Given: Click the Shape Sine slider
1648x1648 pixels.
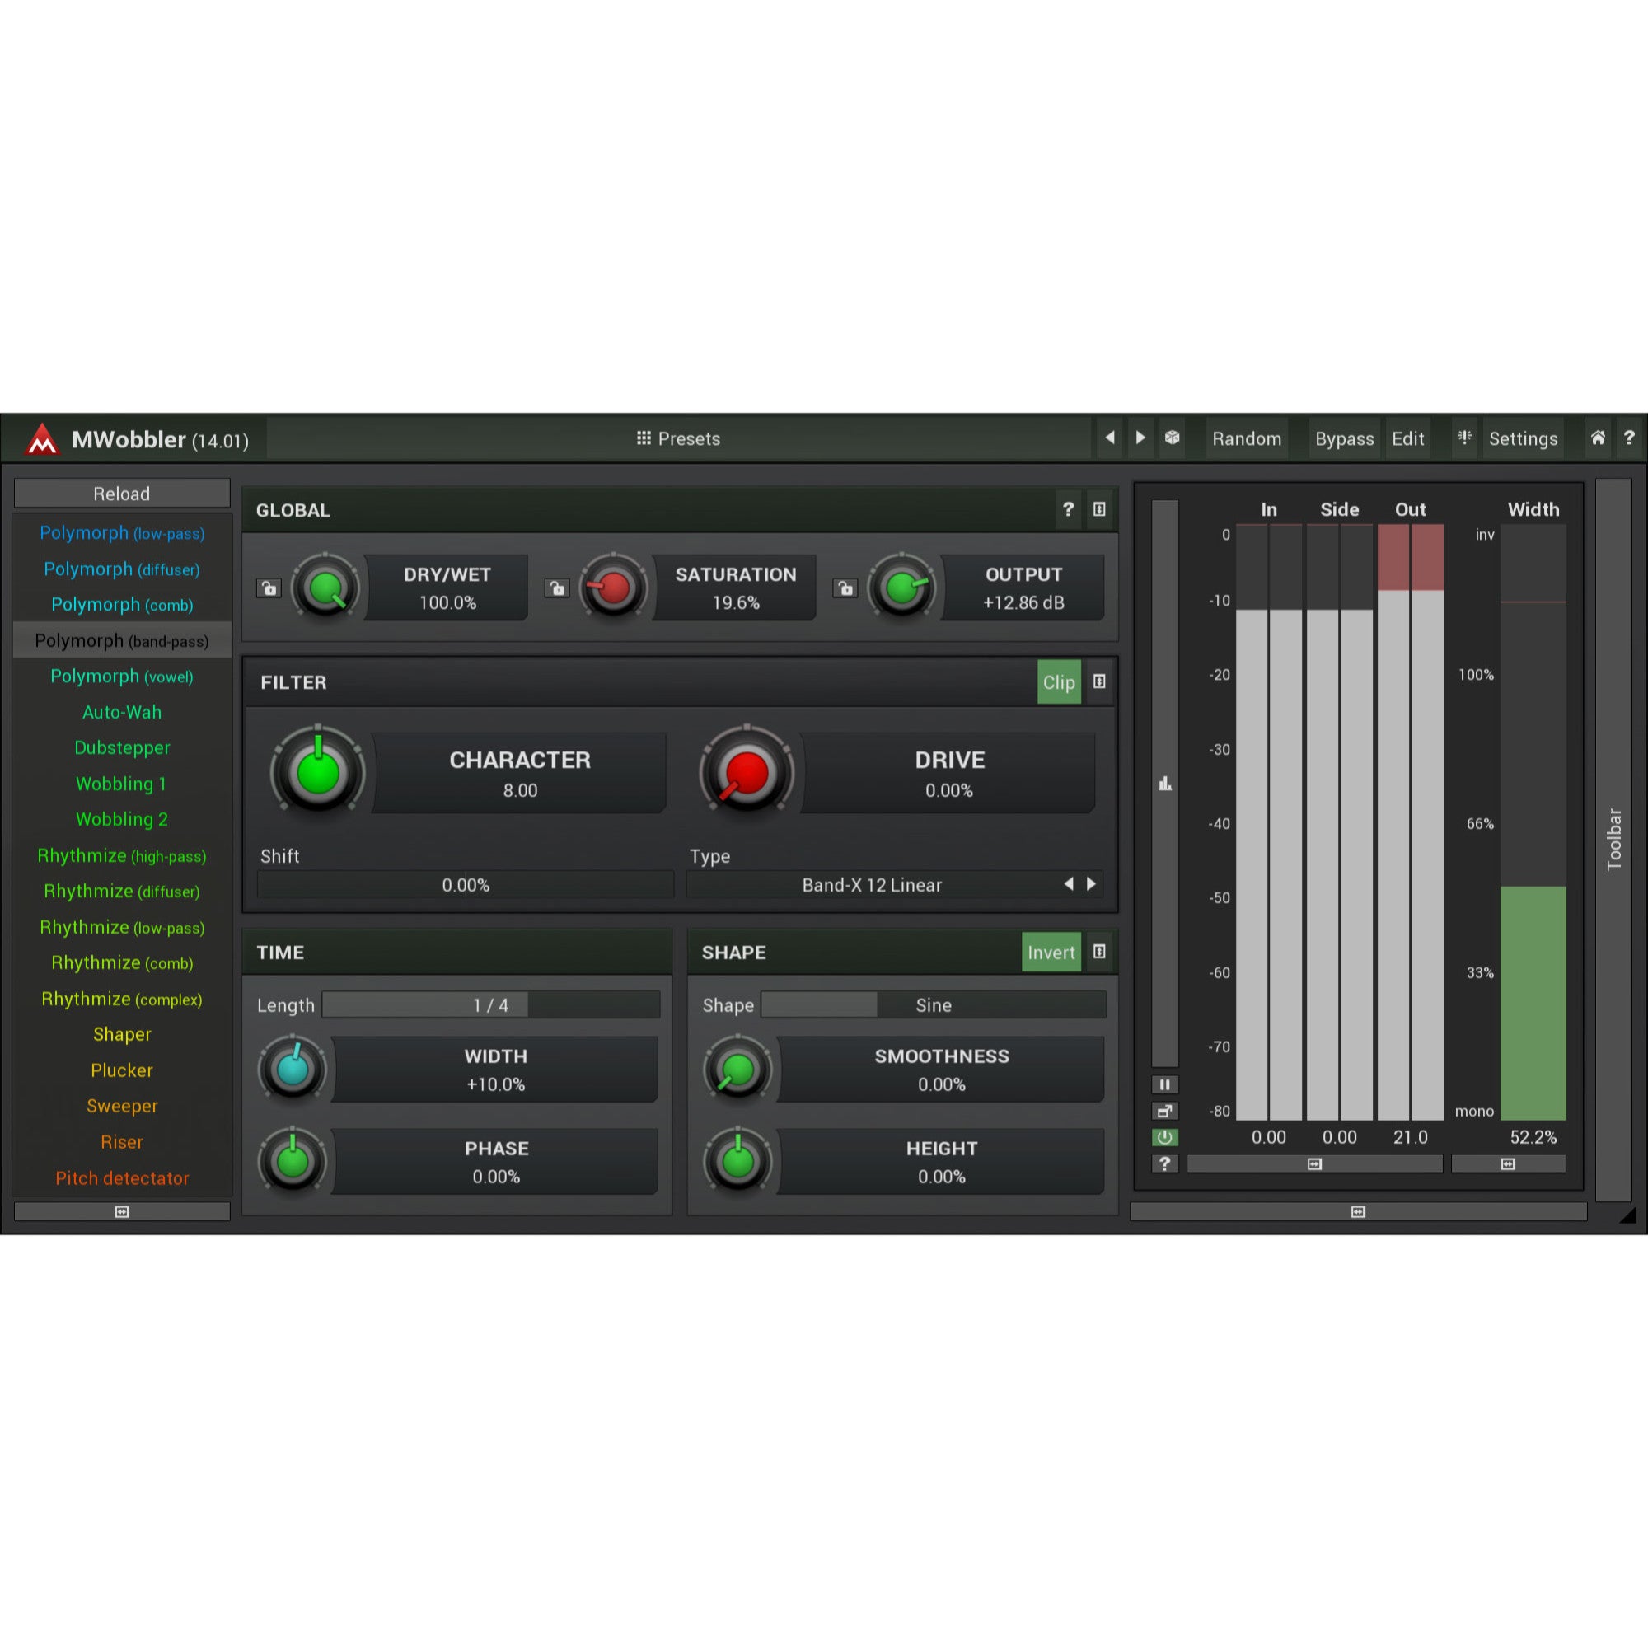Looking at the screenshot, I should coord(934,1004).
